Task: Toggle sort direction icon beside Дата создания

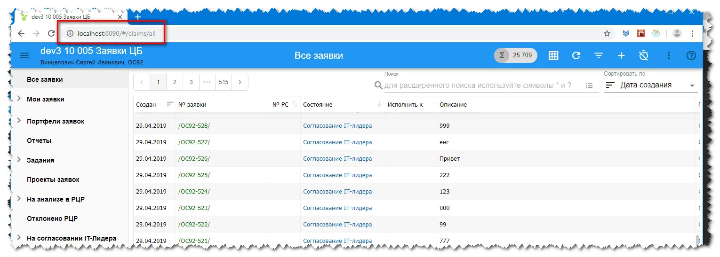Action: (x=610, y=86)
